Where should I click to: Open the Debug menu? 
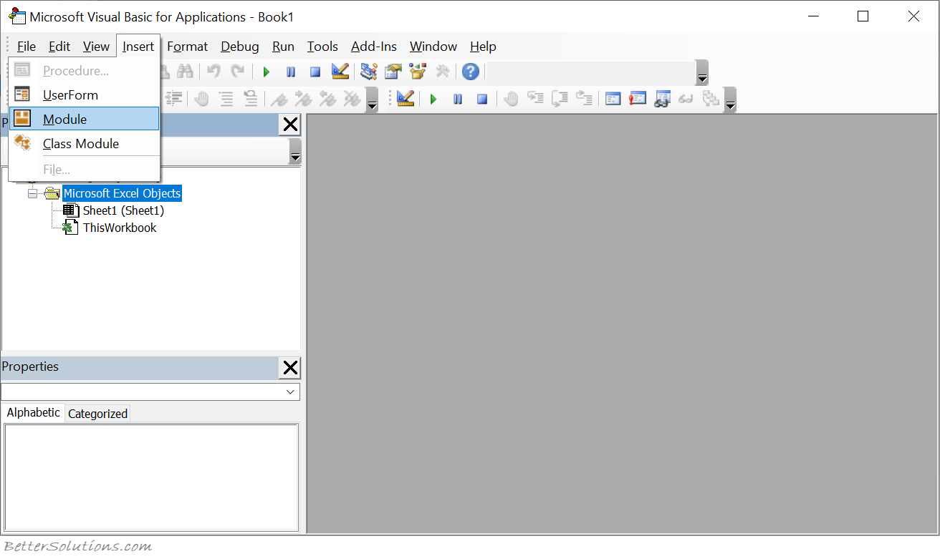click(240, 47)
